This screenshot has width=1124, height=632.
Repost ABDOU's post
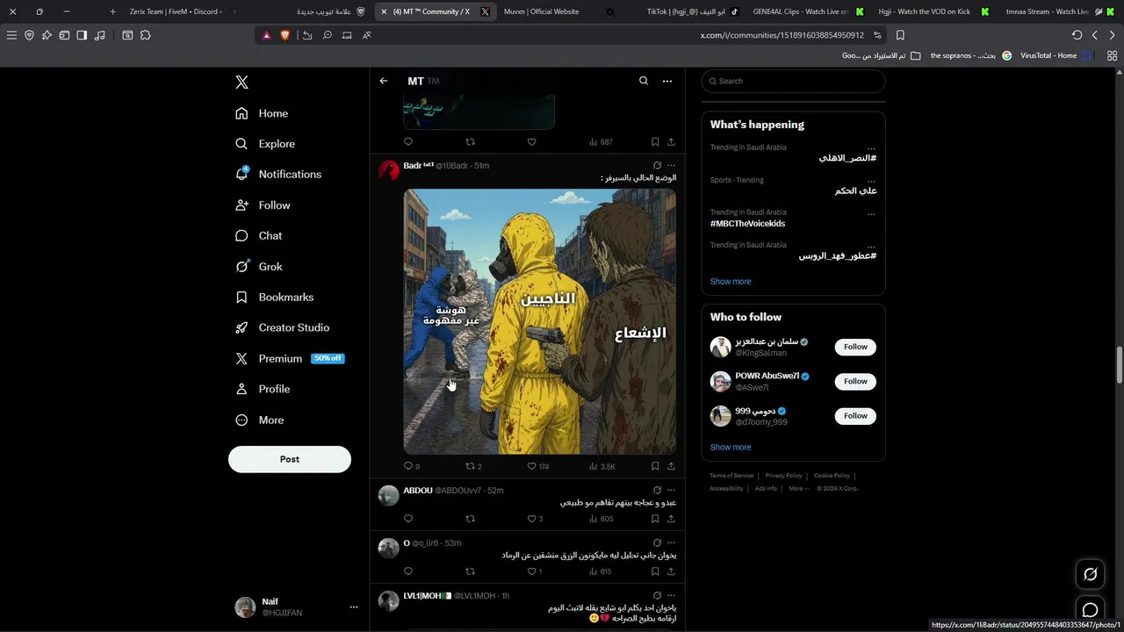[470, 519]
